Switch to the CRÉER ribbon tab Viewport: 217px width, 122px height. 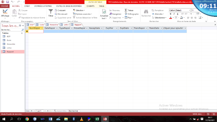(x=27, y=6)
